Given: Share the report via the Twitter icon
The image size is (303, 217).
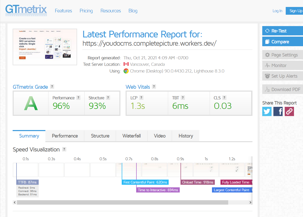Looking at the screenshot, I should pos(267,111).
